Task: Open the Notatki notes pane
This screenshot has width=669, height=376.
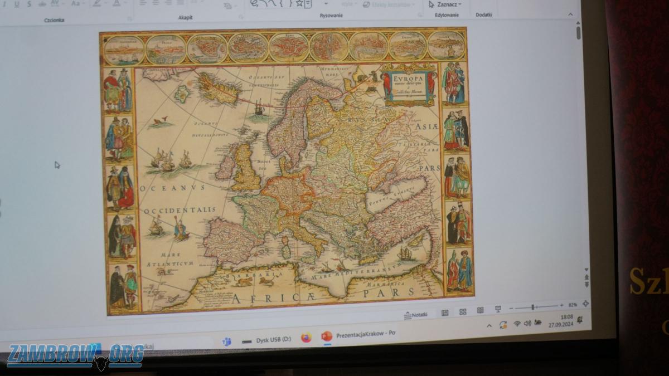Action: (416, 315)
